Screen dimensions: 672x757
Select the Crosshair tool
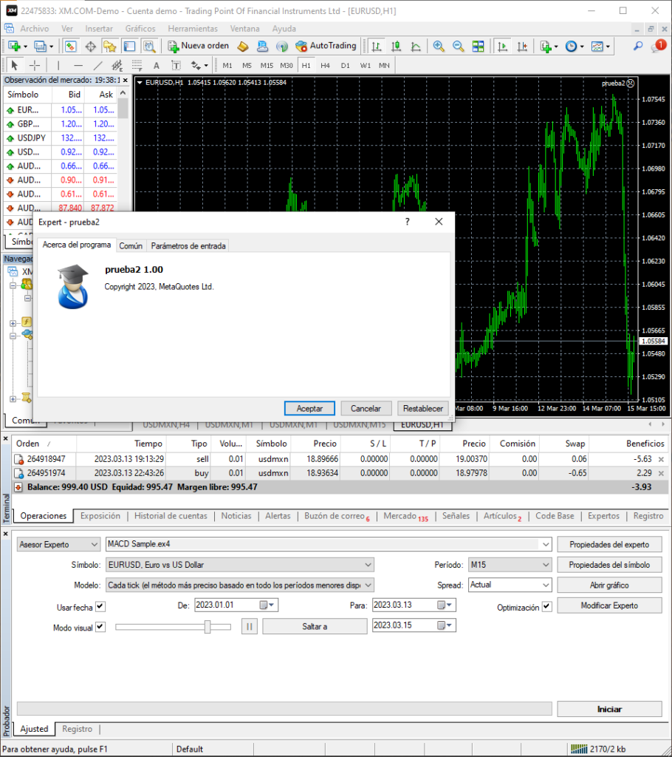pyautogui.click(x=35, y=65)
